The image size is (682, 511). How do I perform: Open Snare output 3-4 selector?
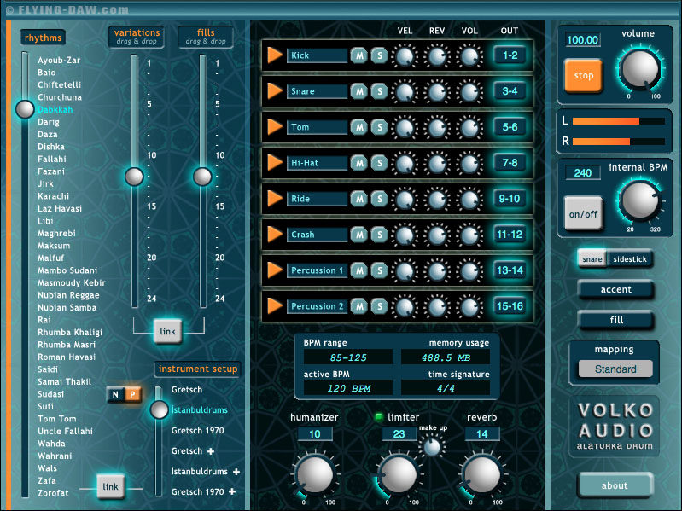pos(510,90)
